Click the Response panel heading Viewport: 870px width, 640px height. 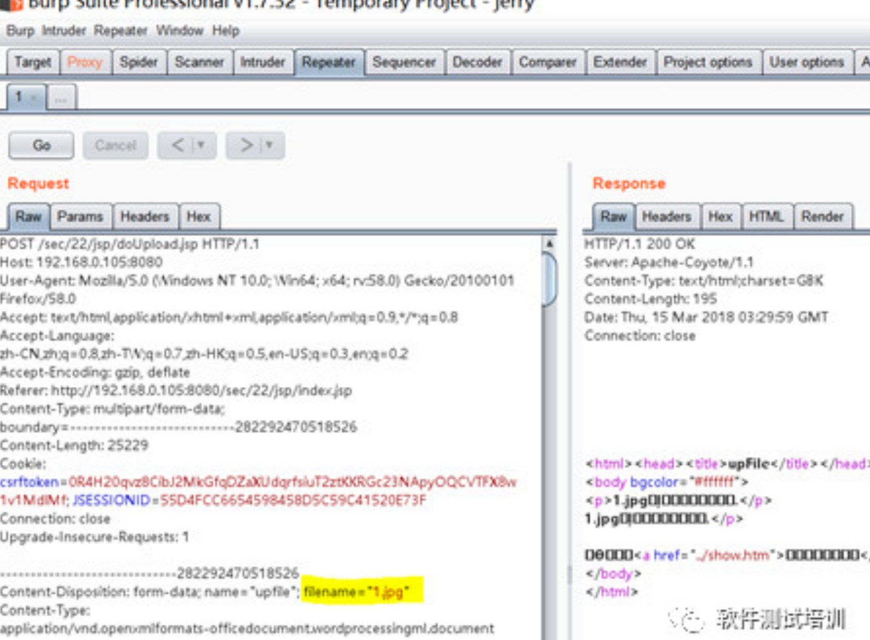(x=629, y=184)
